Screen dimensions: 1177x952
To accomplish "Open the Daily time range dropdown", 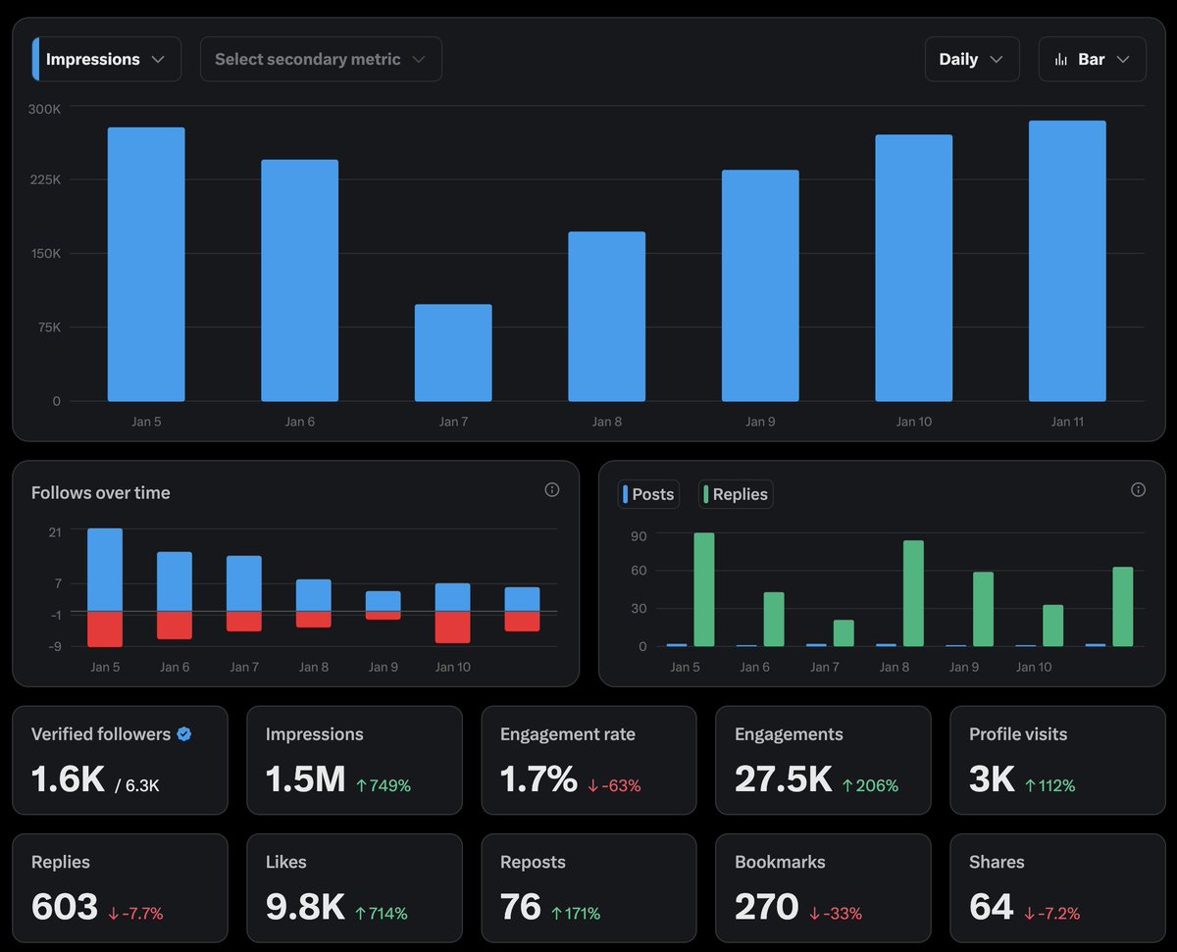I will pos(972,59).
